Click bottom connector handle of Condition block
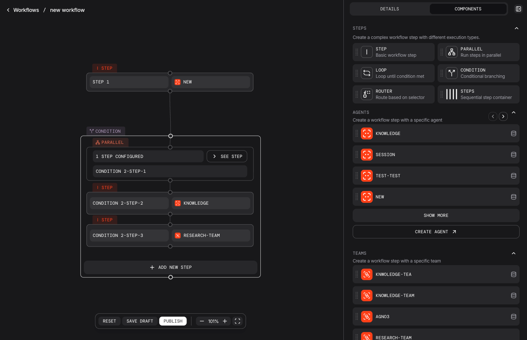Screen dimensions: 527x340 [x=171, y=277]
